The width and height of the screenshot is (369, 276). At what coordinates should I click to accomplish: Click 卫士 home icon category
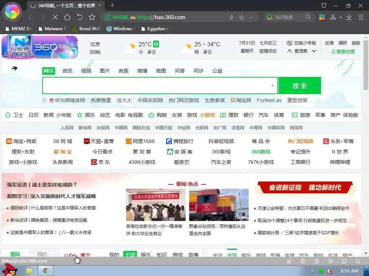[x=14, y=115]
